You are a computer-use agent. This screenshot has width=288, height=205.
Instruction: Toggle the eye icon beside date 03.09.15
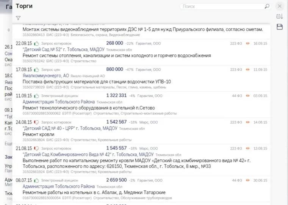click(248, 96)
